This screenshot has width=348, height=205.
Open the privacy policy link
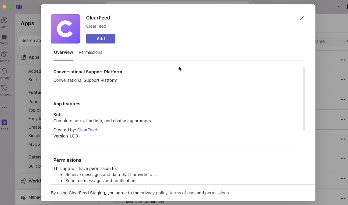[154, 193]
